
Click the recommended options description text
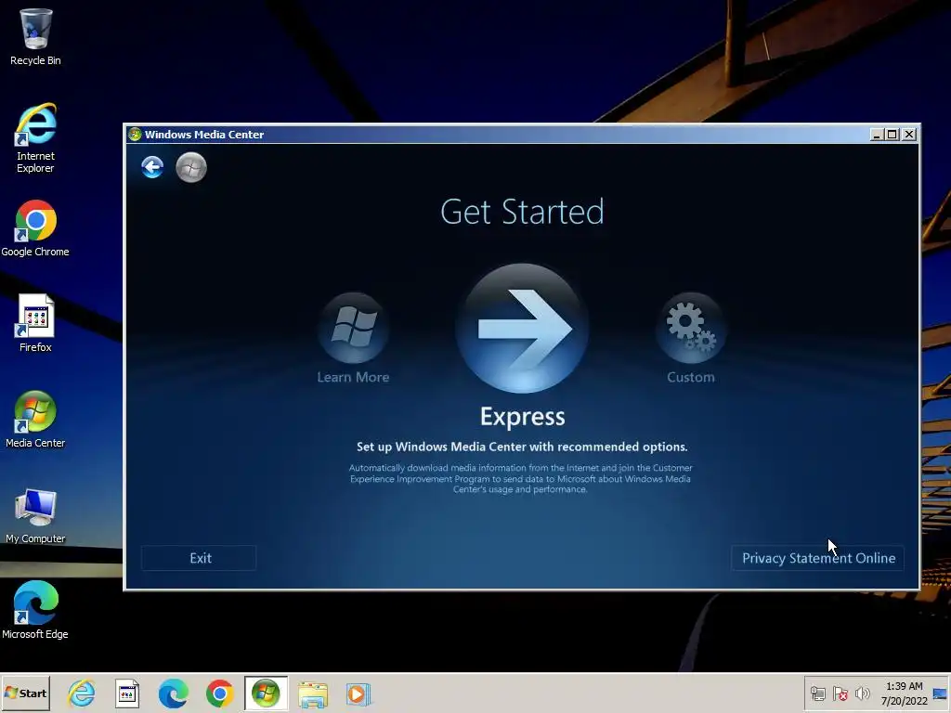(x=522, y=447)
